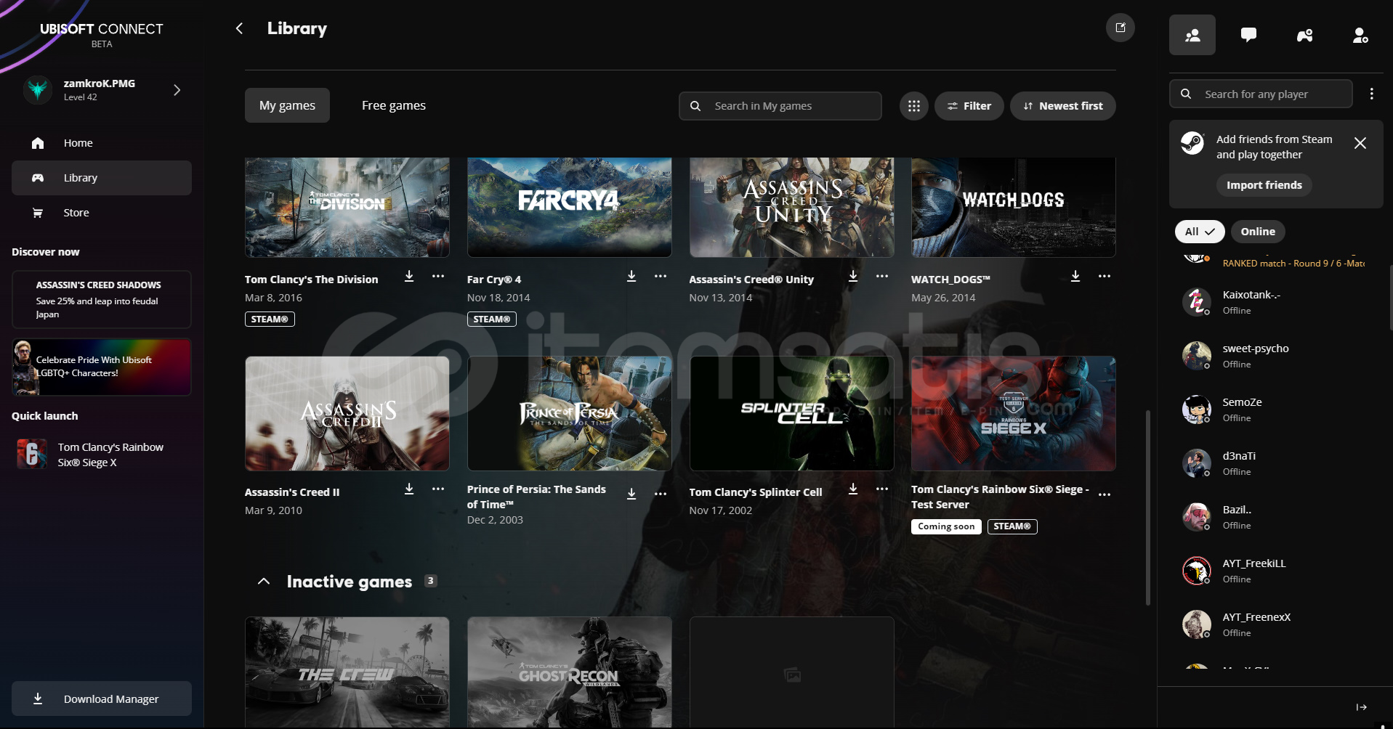Switch to grid view layout icon
1393x729 pixels.
[914, 106]
